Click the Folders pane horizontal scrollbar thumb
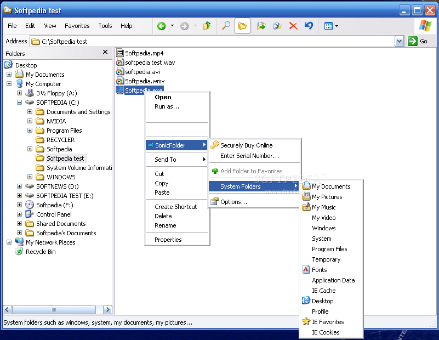Viewport: 439px width, 340px height. tap(54, 309)
